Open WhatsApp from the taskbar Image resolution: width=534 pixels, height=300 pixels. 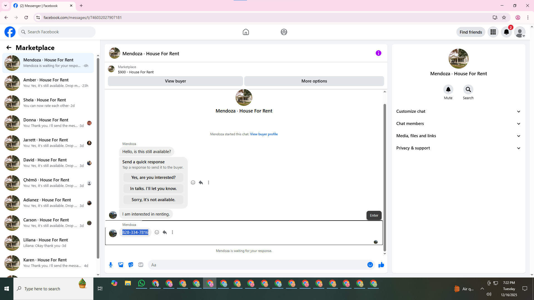pyautogui.click(x=142, y=283)
